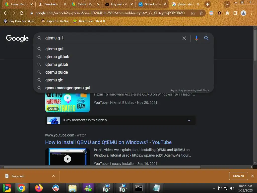Submit search with magnifier button
257x193 pixels.
206,38
